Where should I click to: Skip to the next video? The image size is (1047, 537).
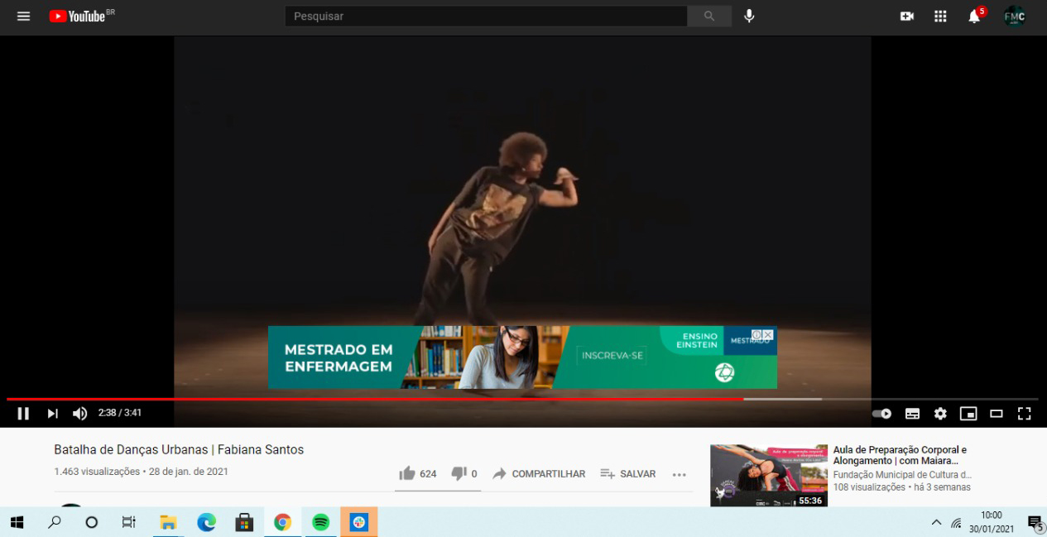tap(52, 413)
